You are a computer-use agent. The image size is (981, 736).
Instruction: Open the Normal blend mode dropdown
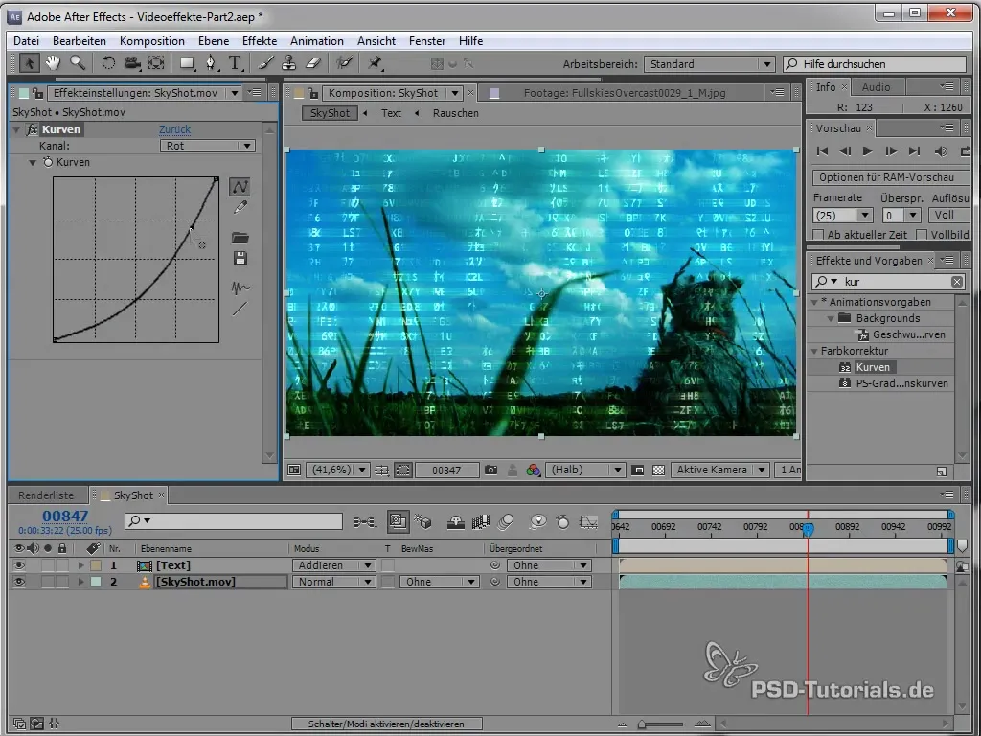point(333,582)
